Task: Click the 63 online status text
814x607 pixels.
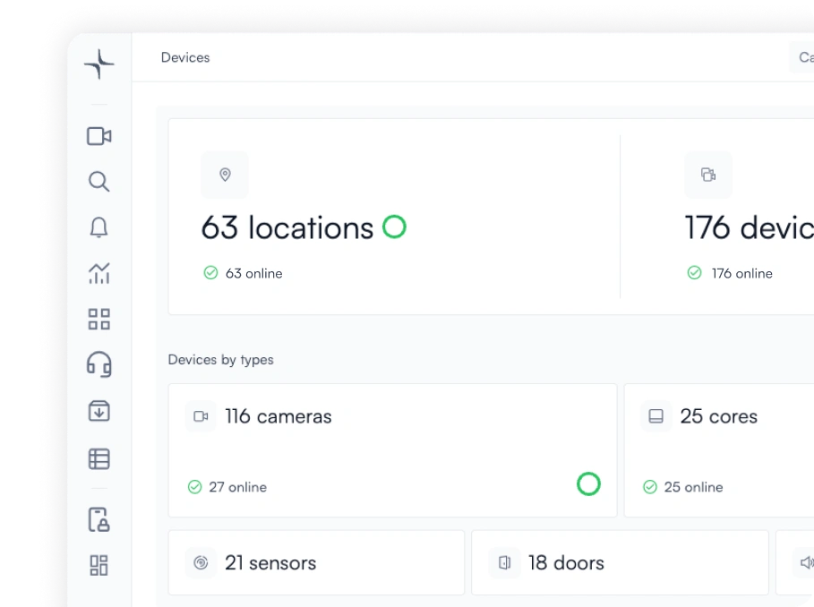Action: [253, 273]
